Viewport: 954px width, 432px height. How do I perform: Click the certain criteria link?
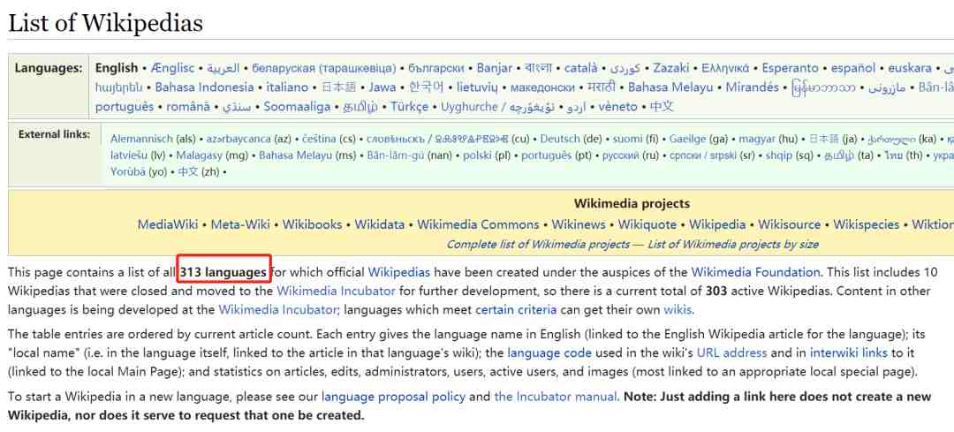[516, 310]
